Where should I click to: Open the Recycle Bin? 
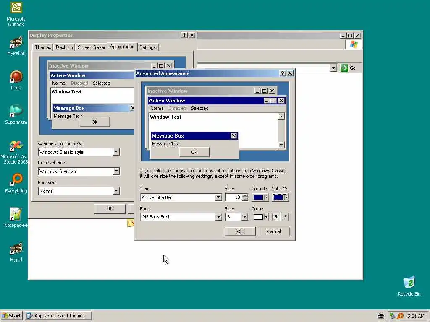(409, 286)
